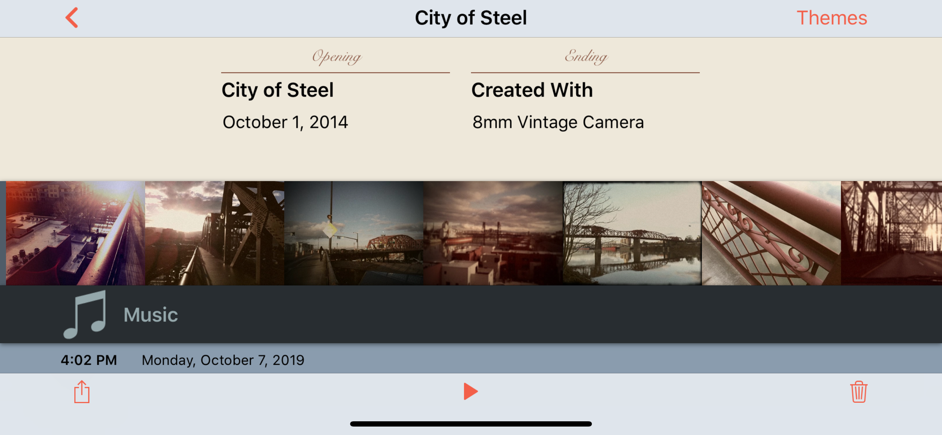The height and width of the screenshot is (435, 942).
Task: Delete project with the trash icon
Action: (x=858, y=392)
